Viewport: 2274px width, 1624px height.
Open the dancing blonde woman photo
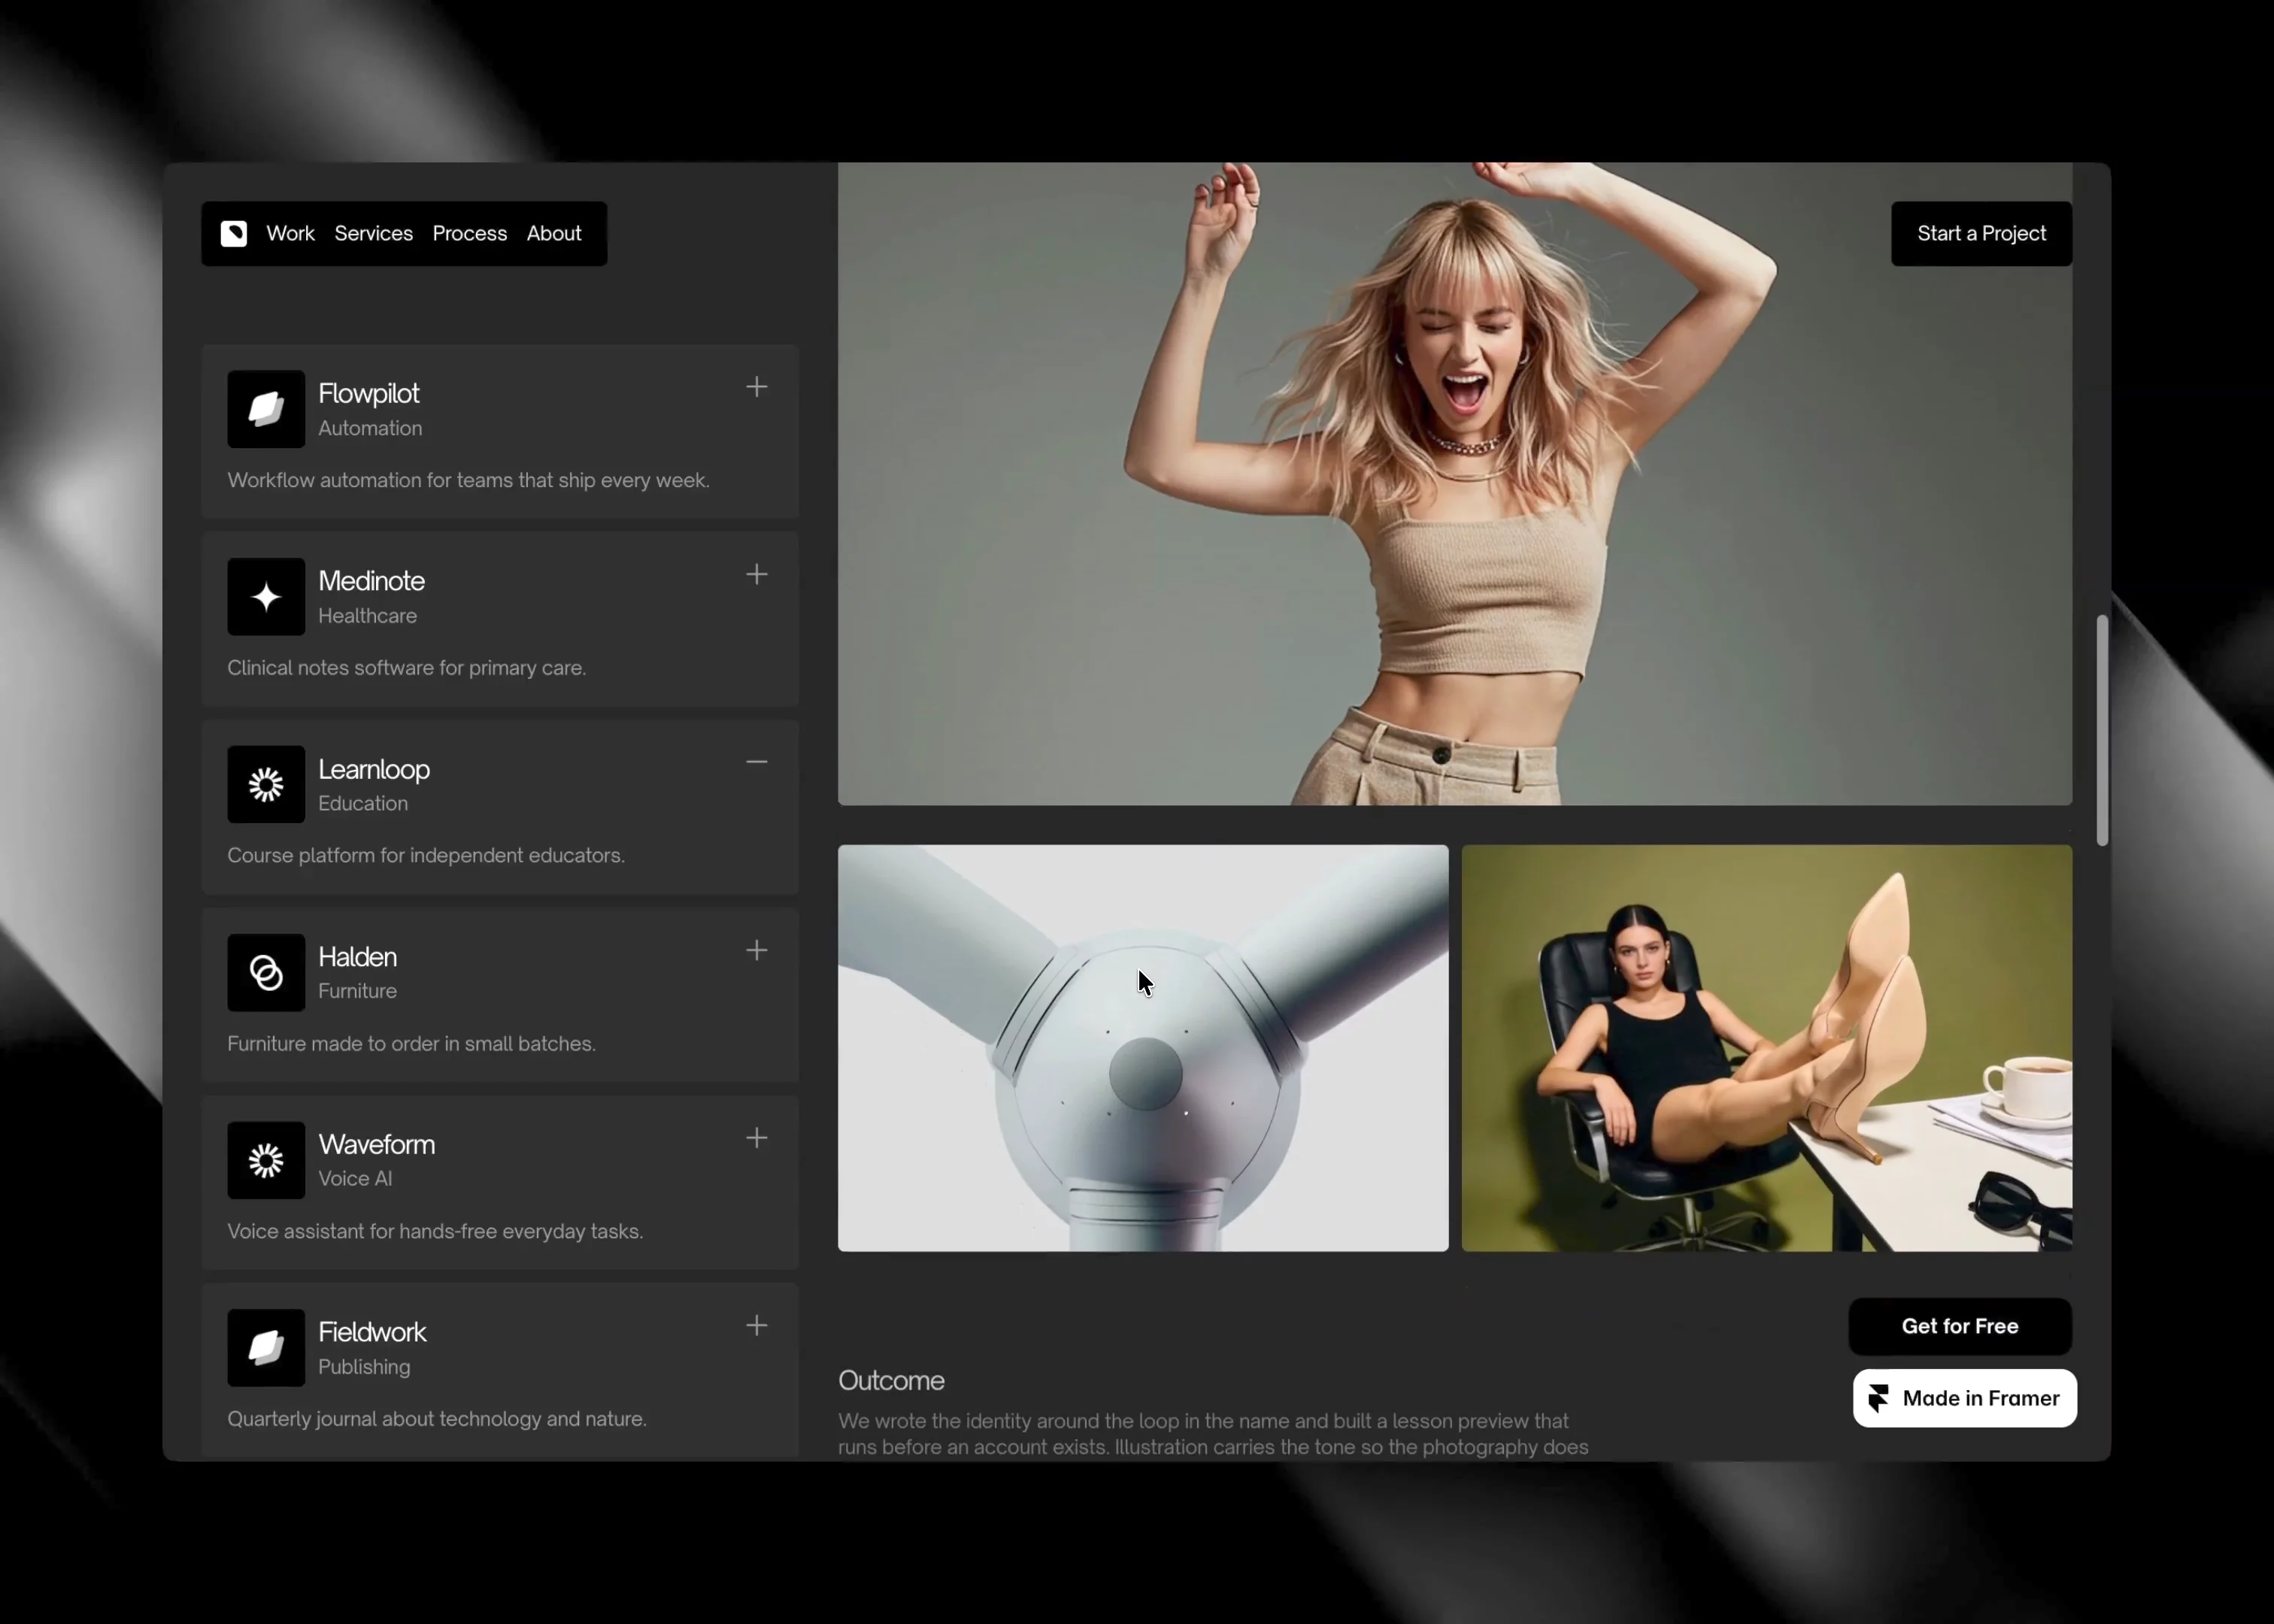1455,484
